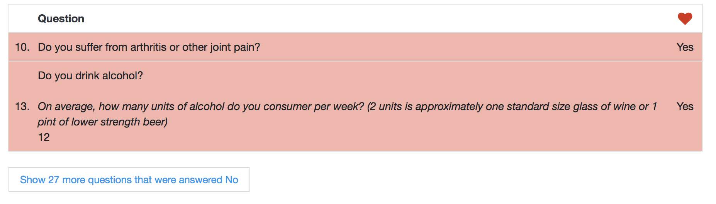The height and width of the screenshot is (204, 716).
Task: Click question number 10 label
Action: tap(22, 47)
